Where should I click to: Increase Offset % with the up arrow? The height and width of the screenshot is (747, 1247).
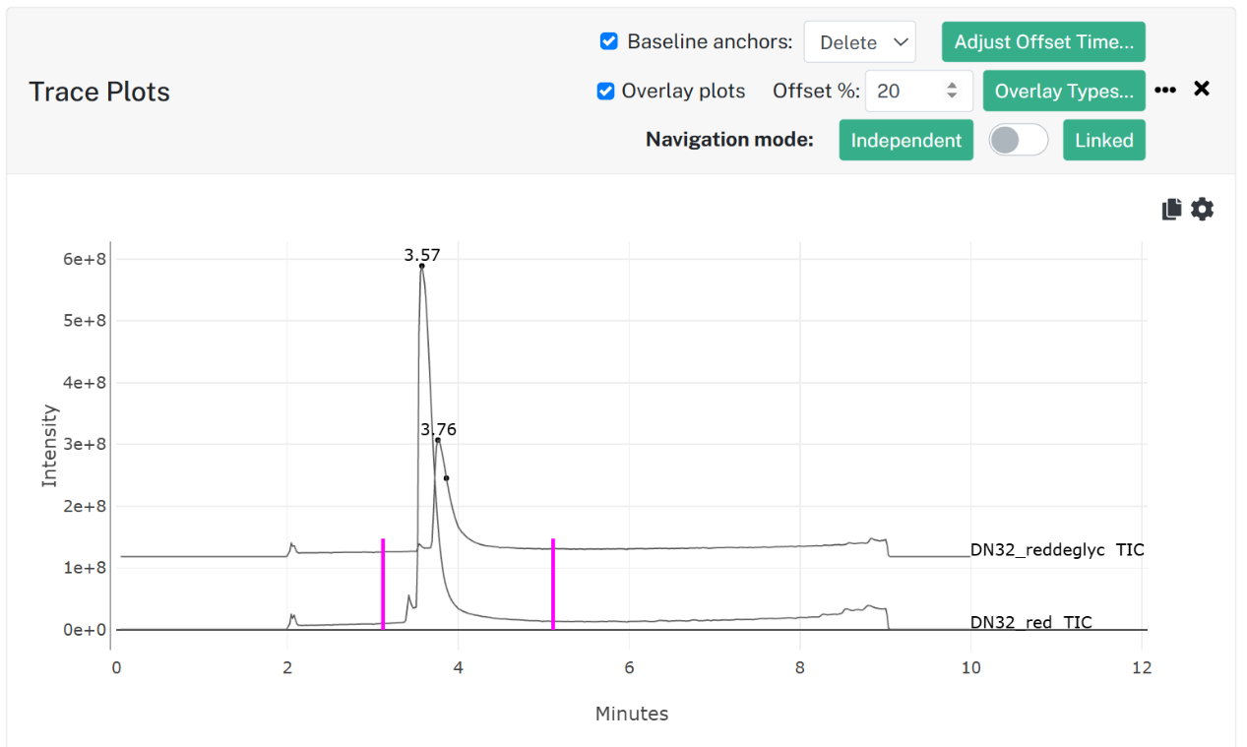[x=952, y=86]
